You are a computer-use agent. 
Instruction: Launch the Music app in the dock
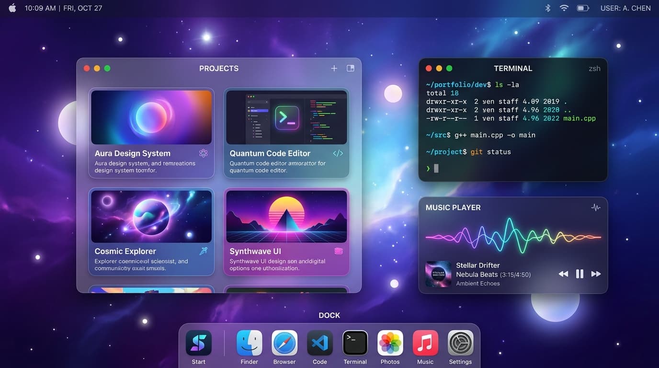point(425,343)
